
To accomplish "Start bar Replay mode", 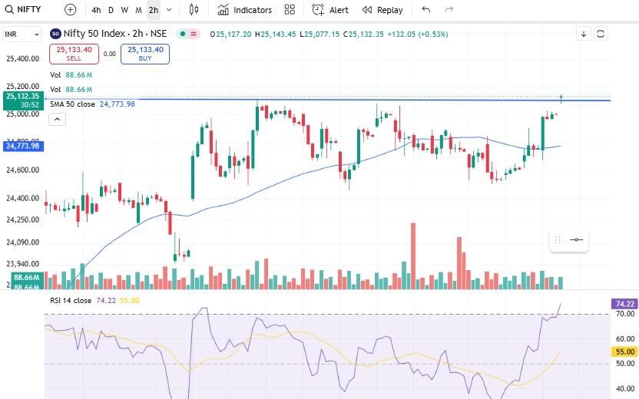I will point(382,10).
